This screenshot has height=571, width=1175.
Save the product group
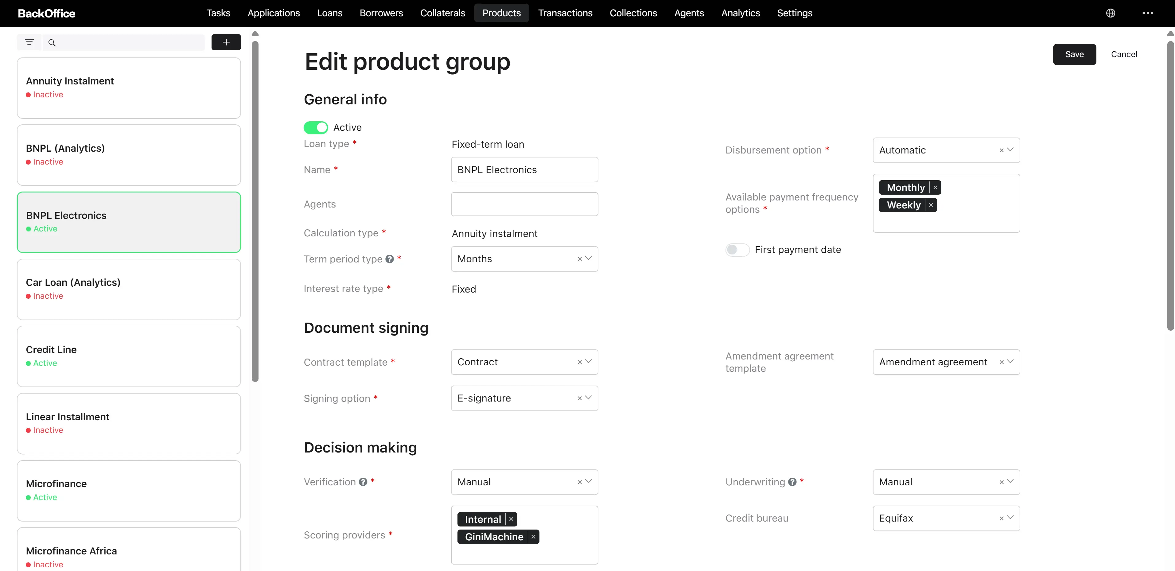tap(1074, 54)
